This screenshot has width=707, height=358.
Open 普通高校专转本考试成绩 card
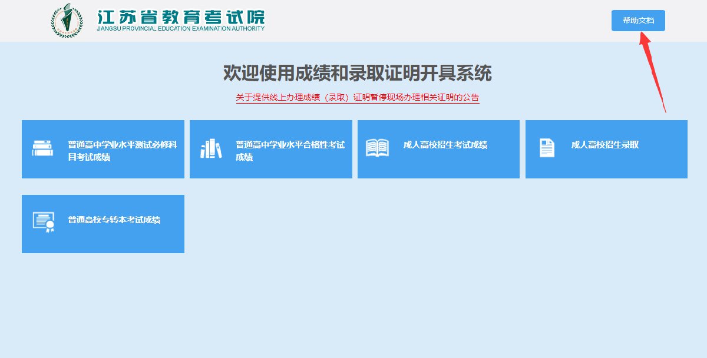(x=103, y=224)
